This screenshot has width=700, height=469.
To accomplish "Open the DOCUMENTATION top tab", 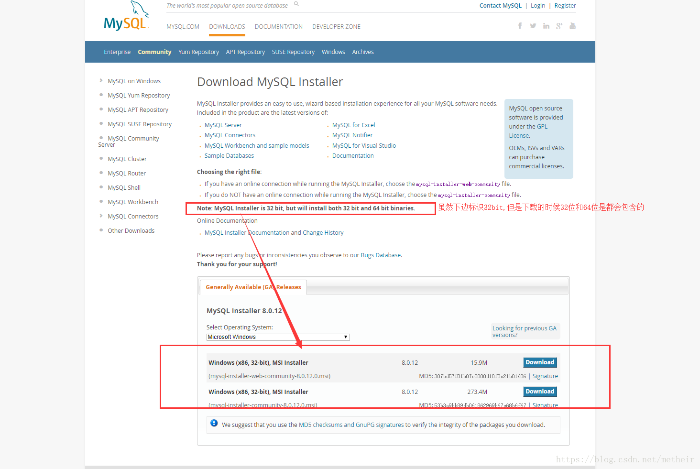I will [x=279, y=27].
